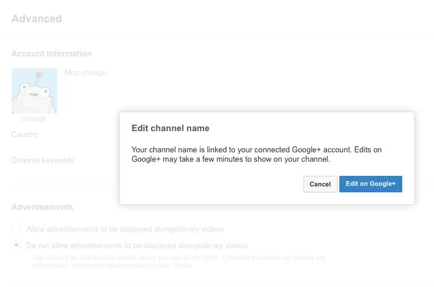Click the change link next to Moz

[x=94, y=73]
